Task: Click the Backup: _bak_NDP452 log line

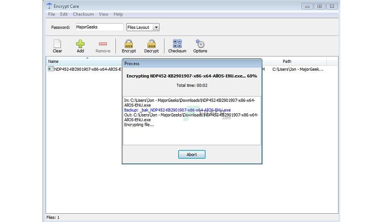Action: [x=177, y=110]
